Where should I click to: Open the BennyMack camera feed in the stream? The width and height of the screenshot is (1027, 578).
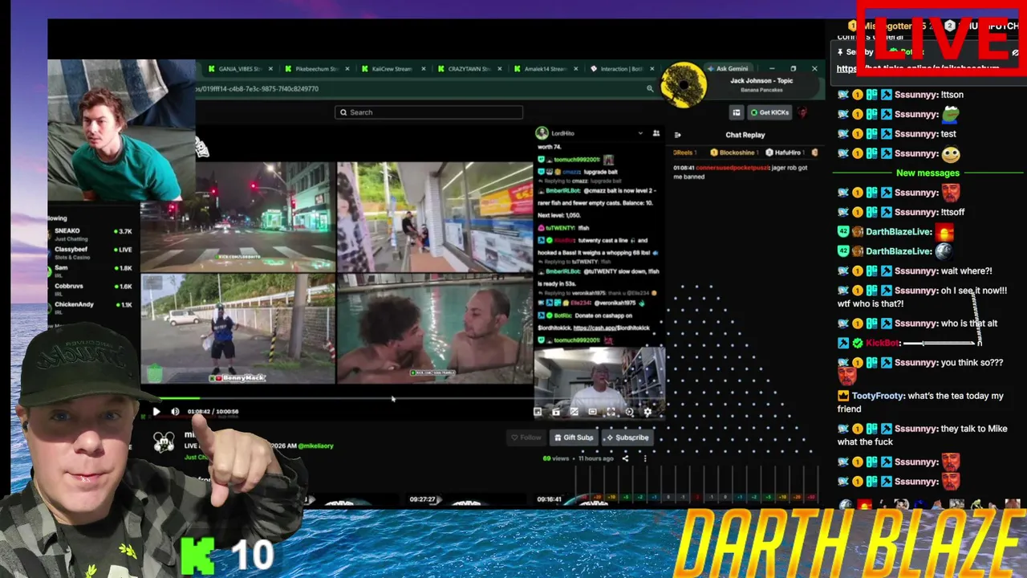pos(238,329)
